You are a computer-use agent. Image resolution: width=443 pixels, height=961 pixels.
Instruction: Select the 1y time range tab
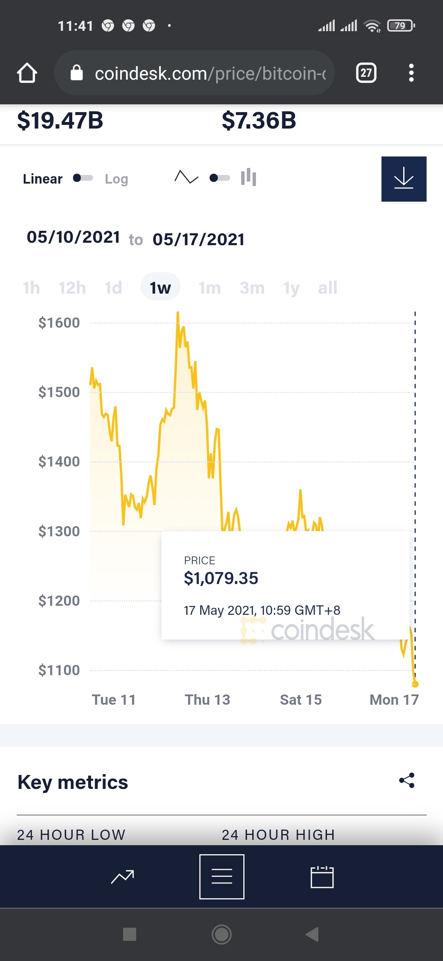[291, 288]
